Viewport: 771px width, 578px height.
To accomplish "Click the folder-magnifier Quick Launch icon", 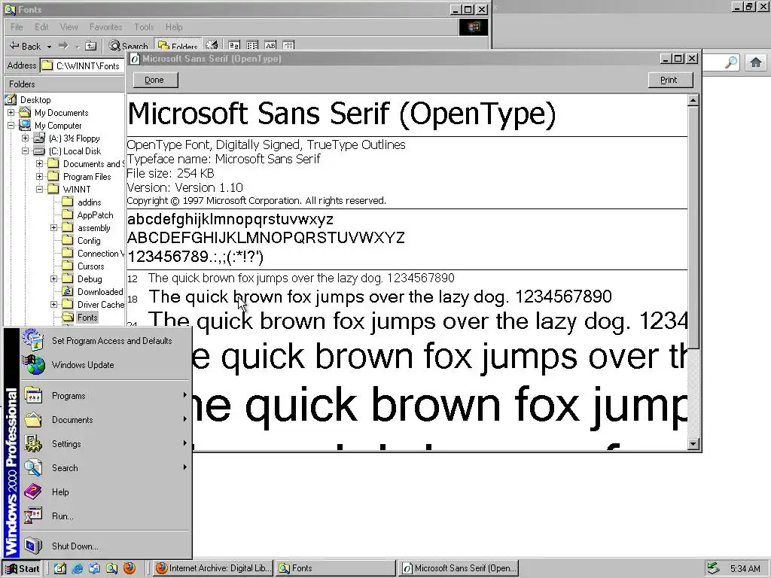I will [x=111, y=568].
